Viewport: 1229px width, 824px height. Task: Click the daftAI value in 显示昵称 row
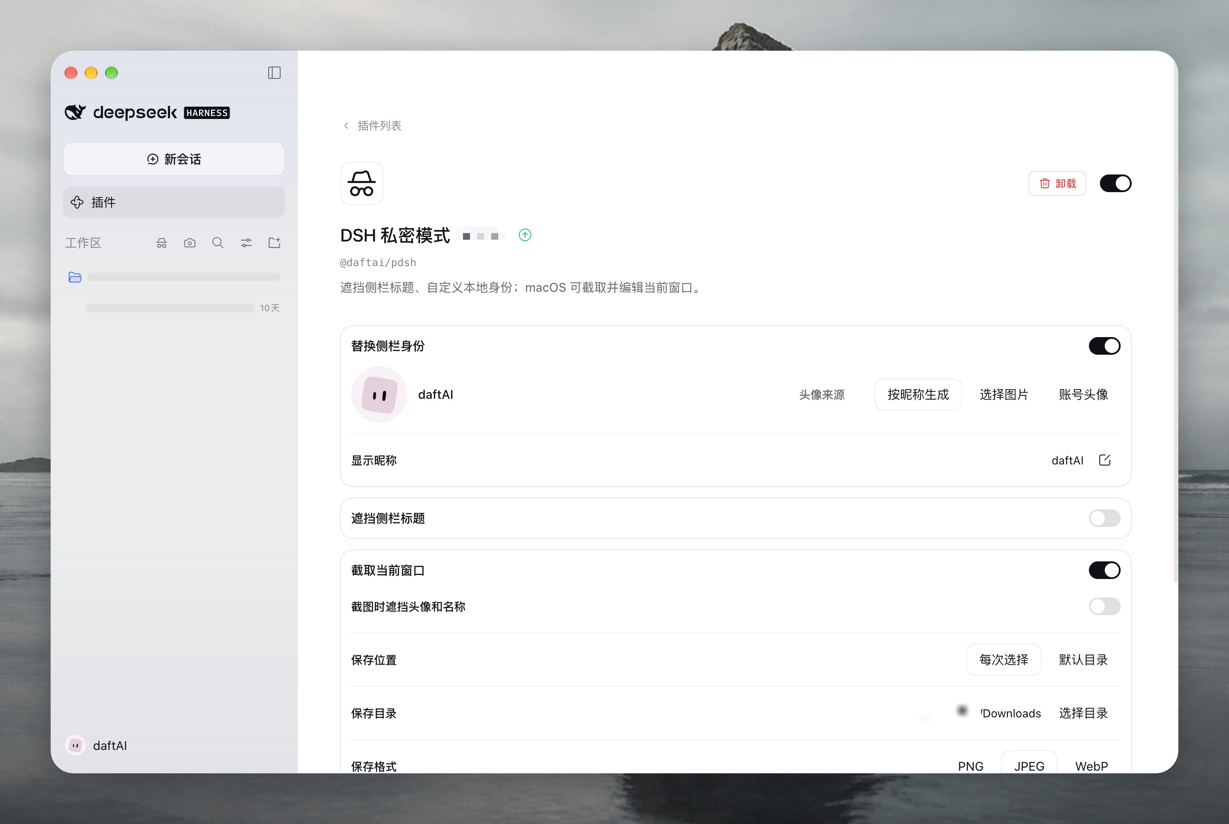pyautogui.click(x=1067, y=461)
